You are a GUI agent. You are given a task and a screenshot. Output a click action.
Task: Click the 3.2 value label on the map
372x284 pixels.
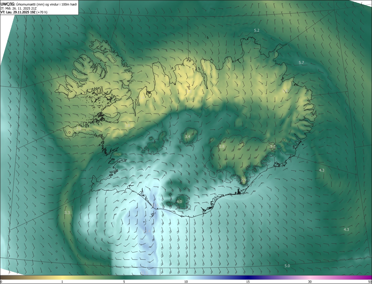(272, 147)
